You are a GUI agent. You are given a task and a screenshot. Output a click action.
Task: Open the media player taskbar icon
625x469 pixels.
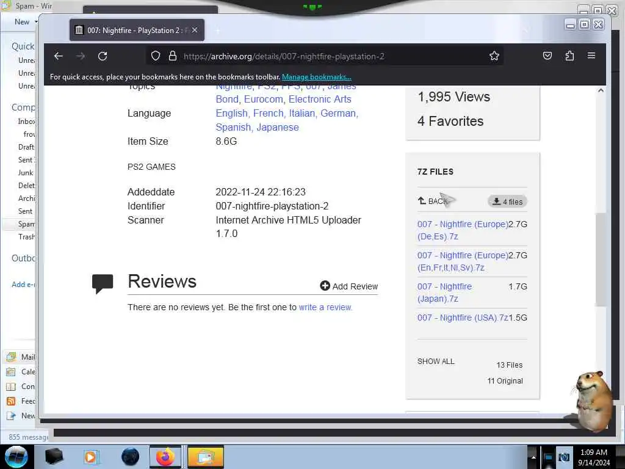tap(91, 457)
